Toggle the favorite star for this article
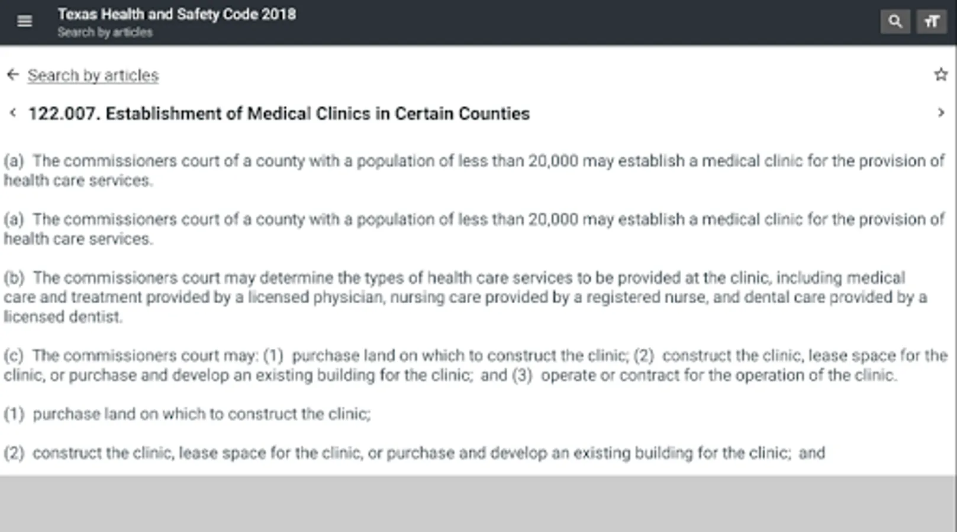The width and height of the screenshot is (957, 532). click(940, 74)
